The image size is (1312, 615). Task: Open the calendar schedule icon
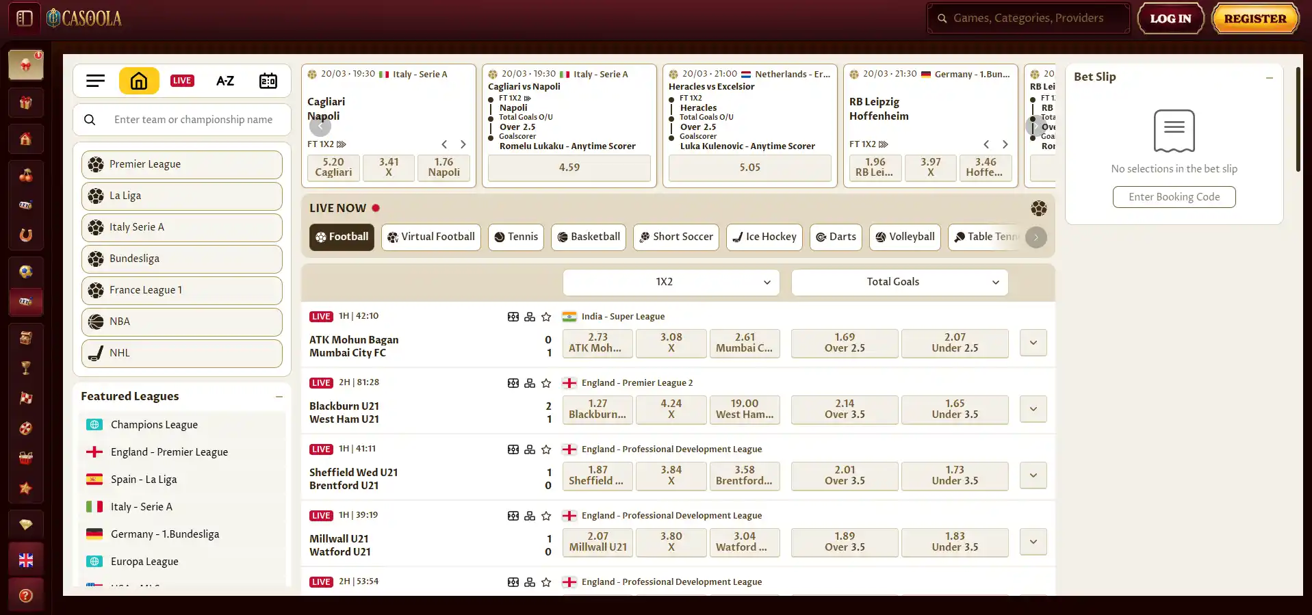click(268, 81)
